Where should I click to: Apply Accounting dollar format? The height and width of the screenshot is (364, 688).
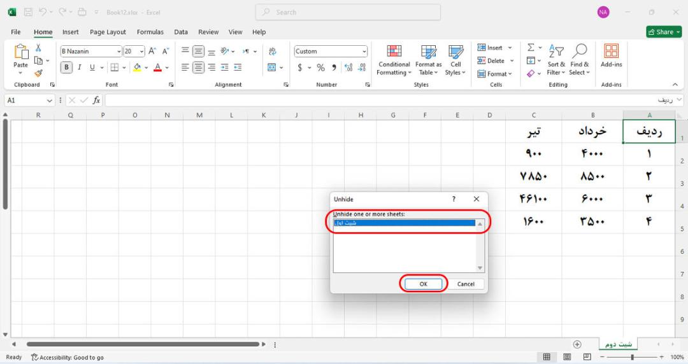coord(299,67)
